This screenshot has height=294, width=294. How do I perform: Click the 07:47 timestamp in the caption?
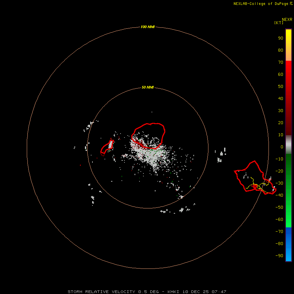[x=219, y=292]
